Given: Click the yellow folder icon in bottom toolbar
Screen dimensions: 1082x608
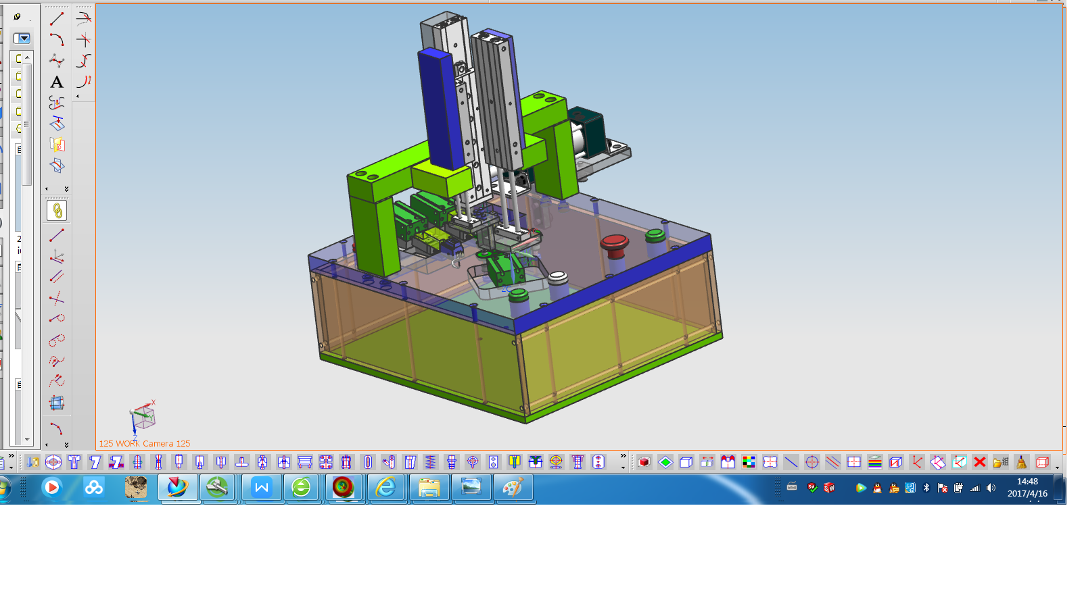Looking at the screenshot, I should 1001,462.
